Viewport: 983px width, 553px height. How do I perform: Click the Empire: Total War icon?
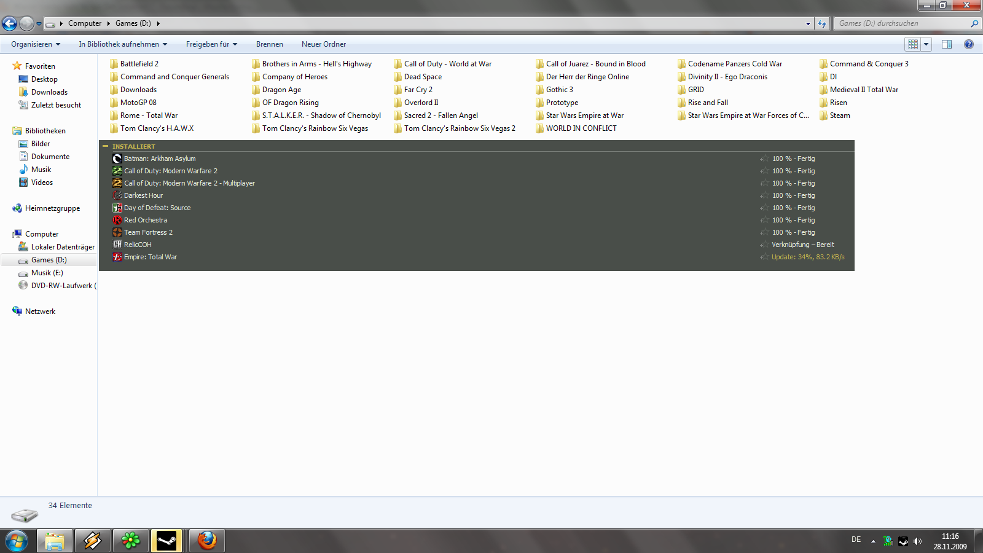point(117,257)
